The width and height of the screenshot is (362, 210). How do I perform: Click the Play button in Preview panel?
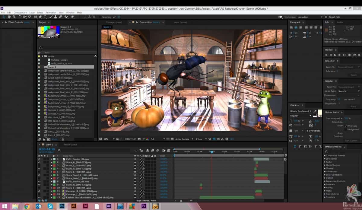[335, 55]
